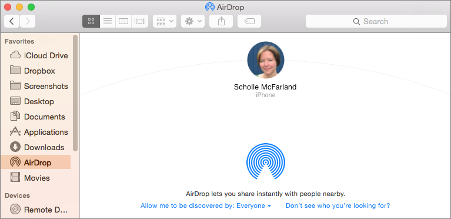The width and height of the screenshot is (451, 219).
Task: Zoom the window with green button
Action: point(31,7)
